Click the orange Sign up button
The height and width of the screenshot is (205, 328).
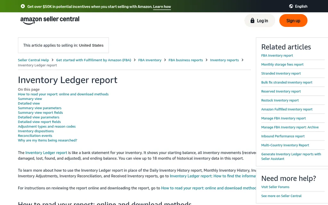click(293, 20)
